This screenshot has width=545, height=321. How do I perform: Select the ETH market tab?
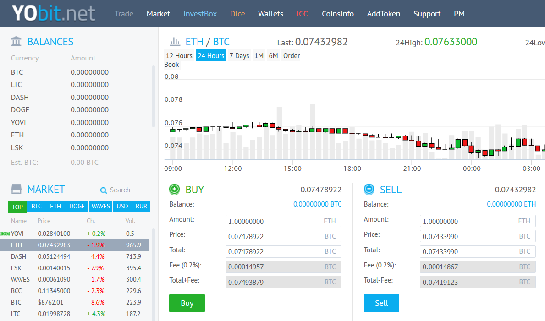click(x=55, y=206)
